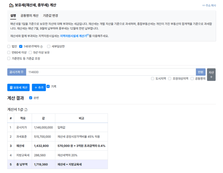Enable the 세부담상한 checkbox
Image resolution: width=223 pixels, height=173 pixels.
coord(49,46)
